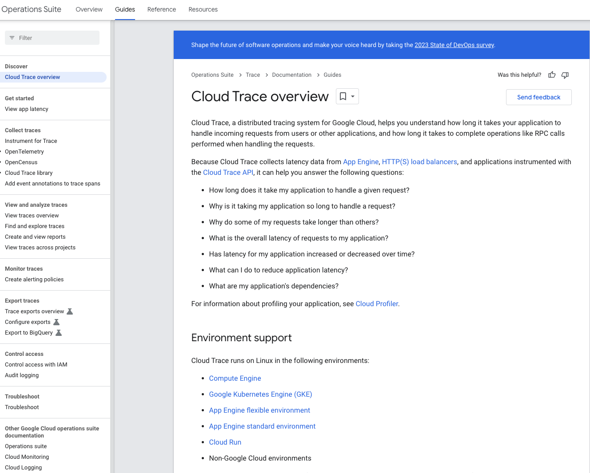Viewport: 590px width, 473px height.
Task: Open the Cloud Run link
Action: 225,442
